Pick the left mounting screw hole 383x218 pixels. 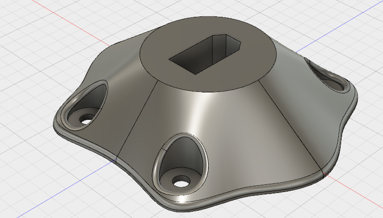pos(86,119)
